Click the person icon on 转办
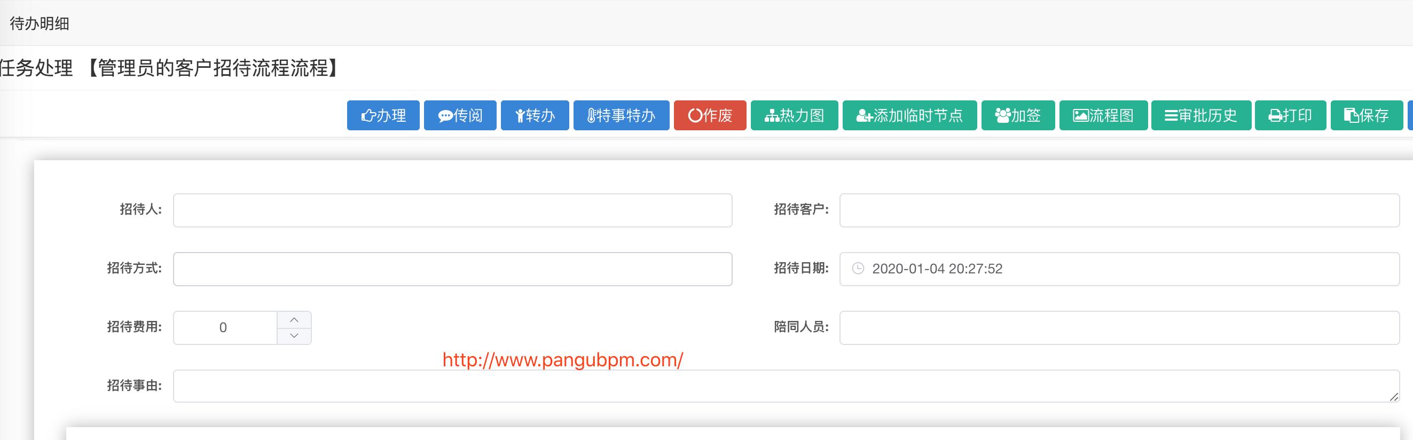Viewport: 1413px width, 440px height. point(520,116)
